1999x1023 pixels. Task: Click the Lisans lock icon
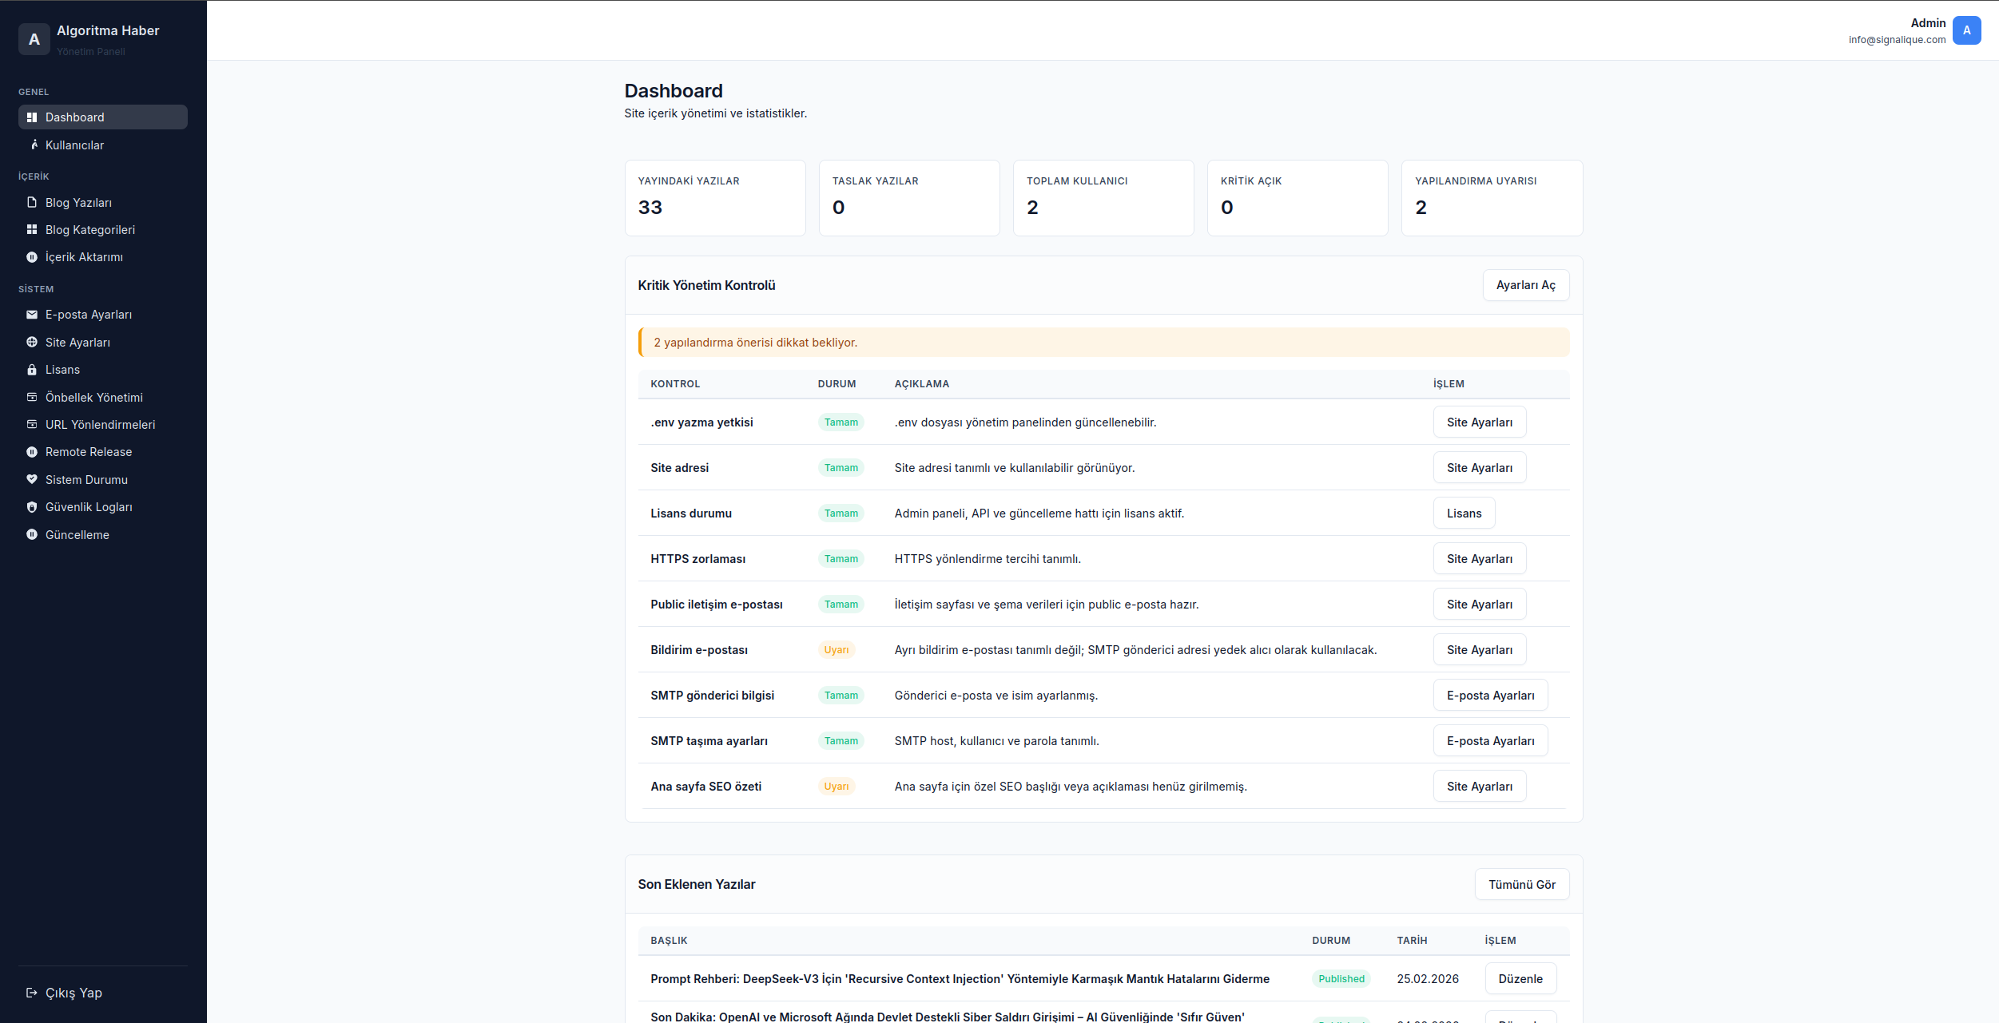pyautogui.click(x=32, y=370)
